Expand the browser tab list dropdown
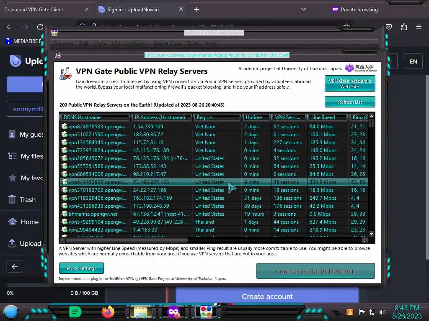The height and width of the screenshot is (321, 429). tap(303, 9)
